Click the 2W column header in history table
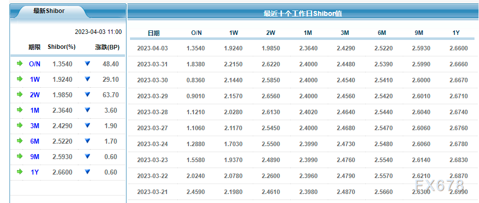This screenshot has height=203, width=479. coord(270,33)
